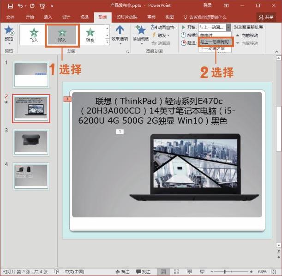This screenshot has width=282, height=276.
Task: Switch to the 审阅 tab
Action: [151, 17]
